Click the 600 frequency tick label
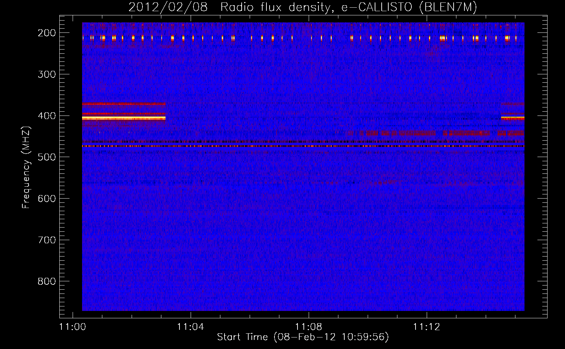This screenshot has width=565, height=349. 47,199
